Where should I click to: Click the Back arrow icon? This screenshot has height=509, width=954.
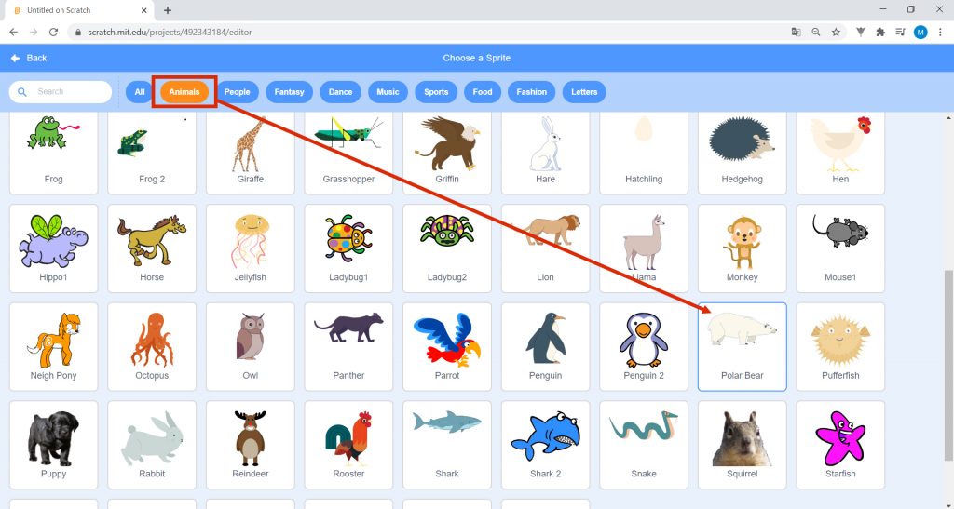click(x=16, y=58)
